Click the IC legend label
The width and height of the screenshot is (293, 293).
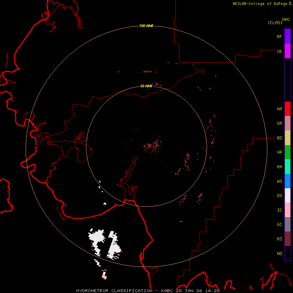tap(279, 210)
